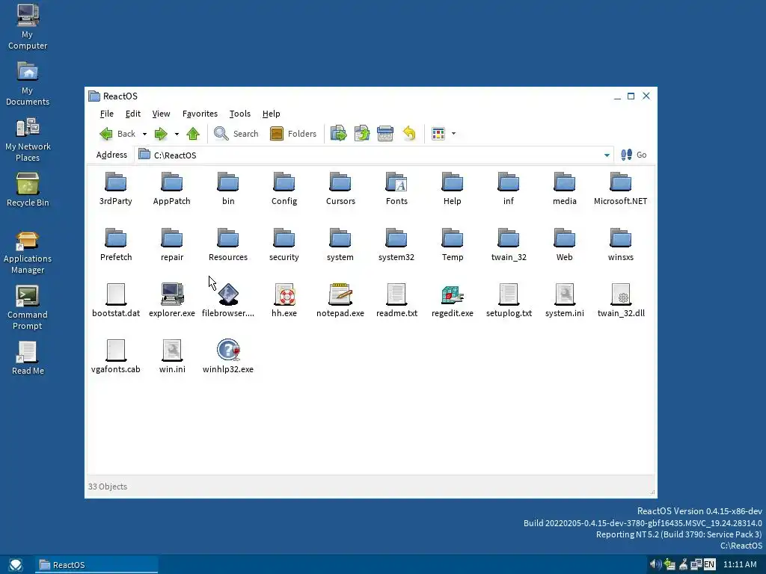766x574 pixels.
Task: Click the ReactOS taskbar window button
Action: click(96, 565)
